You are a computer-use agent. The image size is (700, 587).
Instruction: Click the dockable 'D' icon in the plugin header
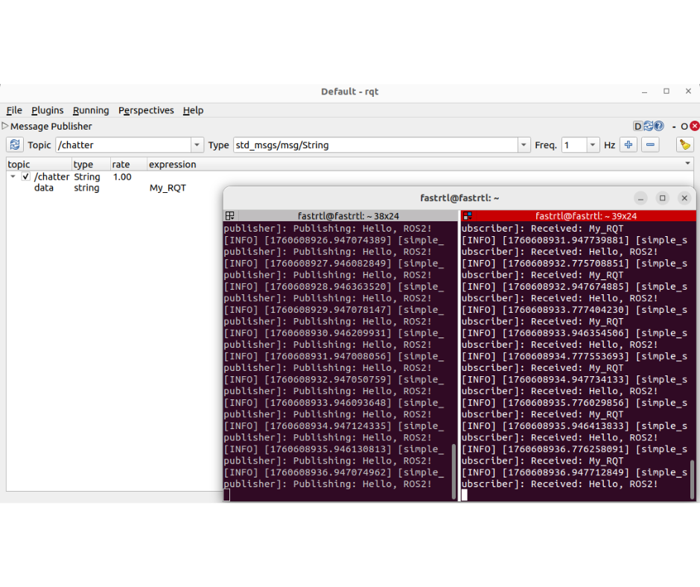tap(638, 127)
